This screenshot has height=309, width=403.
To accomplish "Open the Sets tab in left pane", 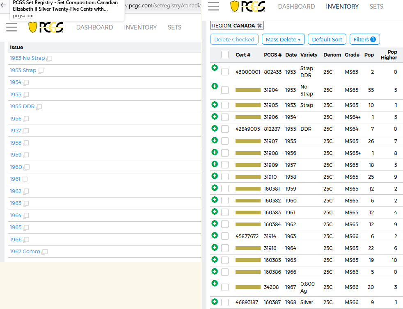I will point(174,27).
